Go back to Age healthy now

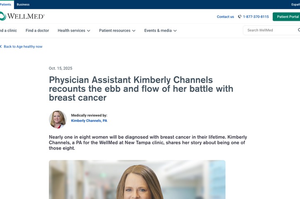23,47
